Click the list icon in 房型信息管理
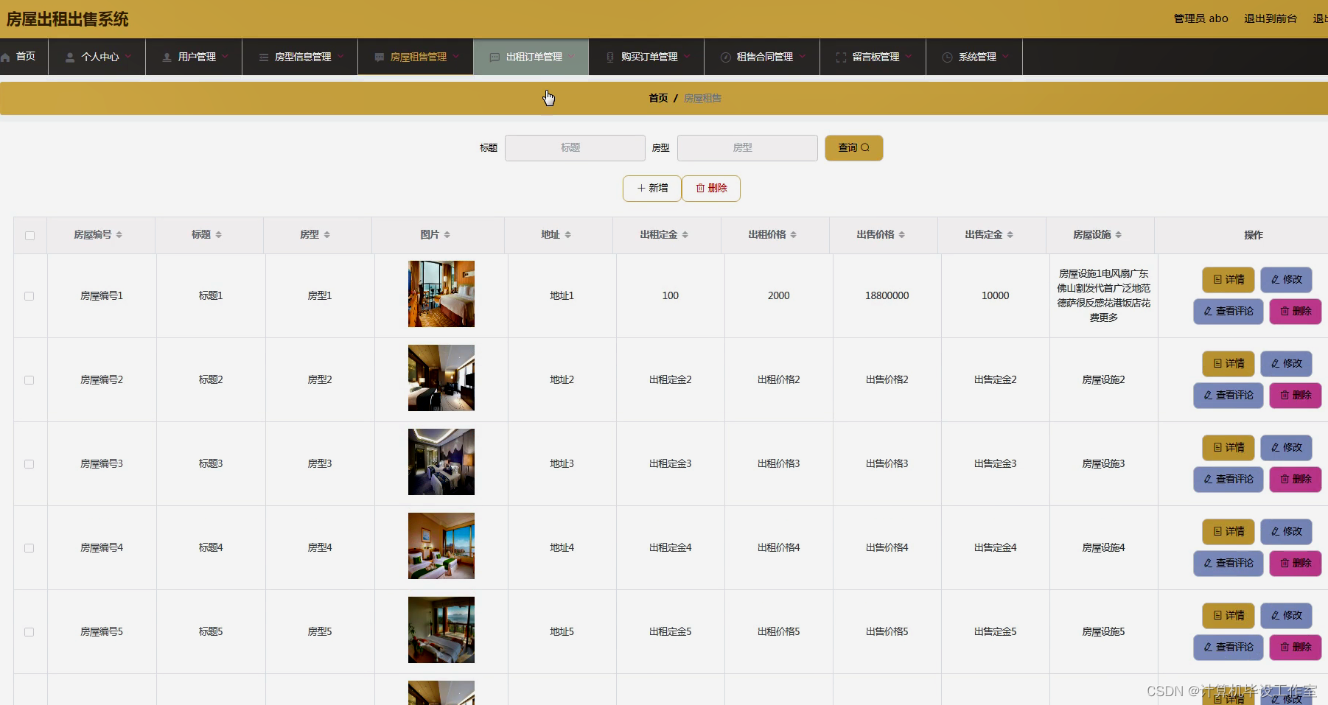1328x705 pixels. [x=263, y=57]
